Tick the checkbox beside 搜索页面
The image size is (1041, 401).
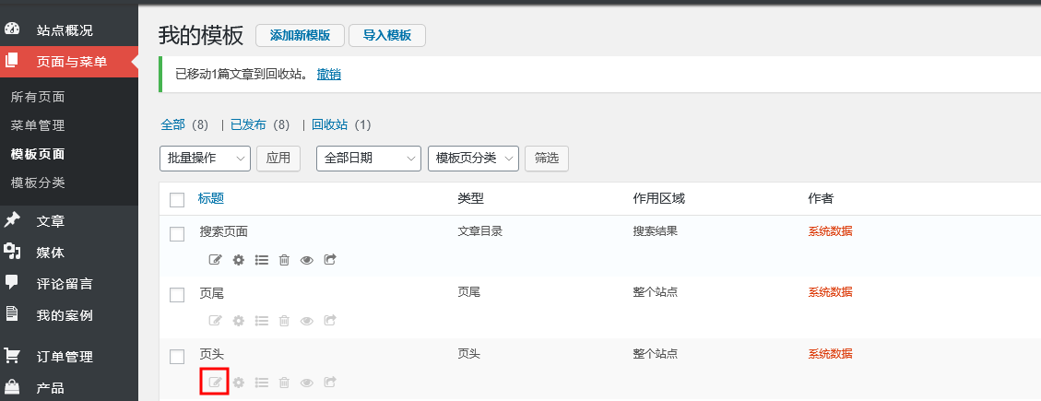coord(177,234)
